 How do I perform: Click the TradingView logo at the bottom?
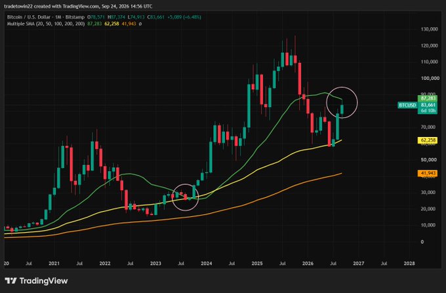(x=37, y=281)
